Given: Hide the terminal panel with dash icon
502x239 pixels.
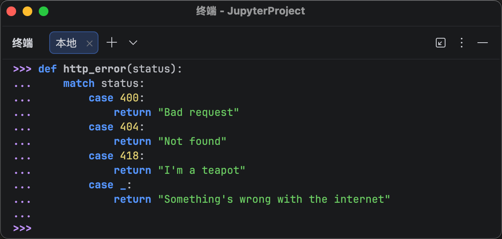Looking at the screenshot, I should 483,43.
